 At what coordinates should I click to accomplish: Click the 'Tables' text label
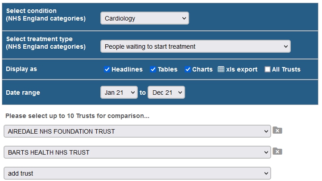[x=168, y=69]
